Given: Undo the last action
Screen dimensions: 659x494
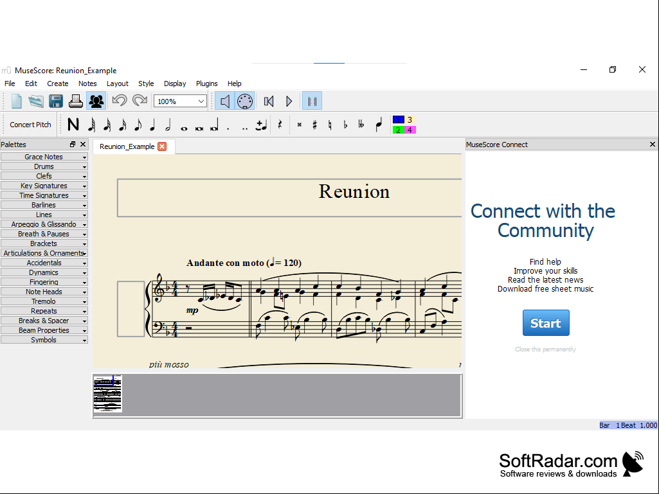Looking at the screenshot, I should pos(120,101).
